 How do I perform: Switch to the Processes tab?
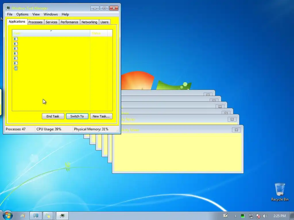[35, 22]
